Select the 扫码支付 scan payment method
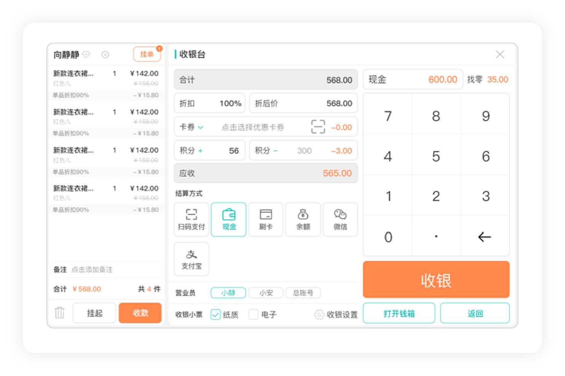Screen dimensions: 565x376 [192, 219]
